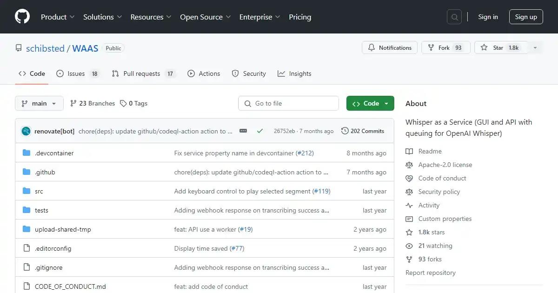The height and width of the screenshot is (293, 558).
Task: Click the star icon beside 1.8k stars
Action: (x=409, y=232)
